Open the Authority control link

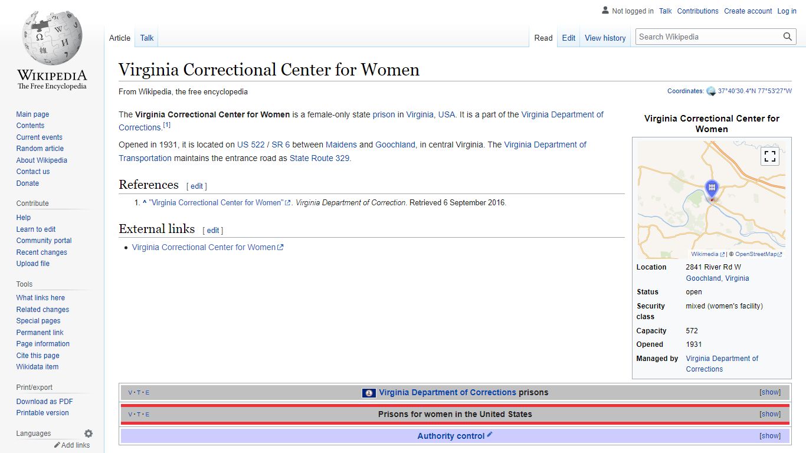[451, 436]
